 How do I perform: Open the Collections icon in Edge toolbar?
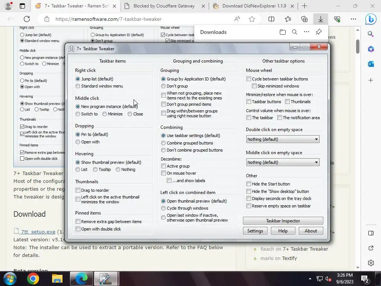tap(304, 19)
